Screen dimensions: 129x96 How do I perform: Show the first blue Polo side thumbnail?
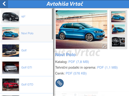point(118,17)
